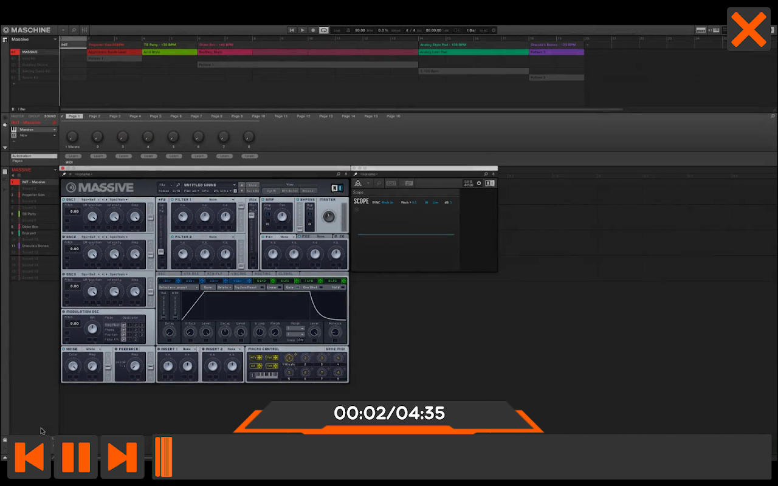The width and height of the screenshot is (778, 486).
Task: Select the Automation option
Action: pyautogui.click(x=34, y=156)
